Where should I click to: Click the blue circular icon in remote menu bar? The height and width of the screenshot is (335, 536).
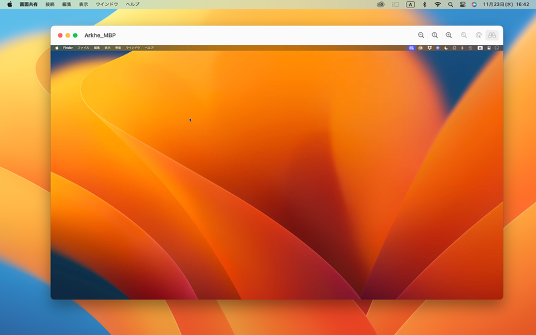click(438, 48)
